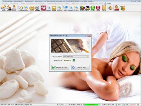Open the Agenda toolbar icon
Screen dimensions: 141x106
point(21,8)
